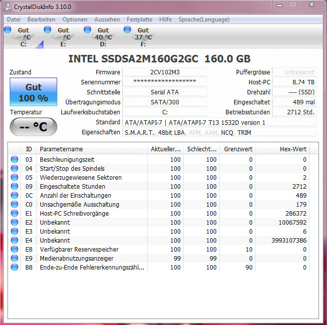Click Aktueller value 99 in Medienabnutzungsanzeiger row
The image size is (327, 325).
(177, 258)
